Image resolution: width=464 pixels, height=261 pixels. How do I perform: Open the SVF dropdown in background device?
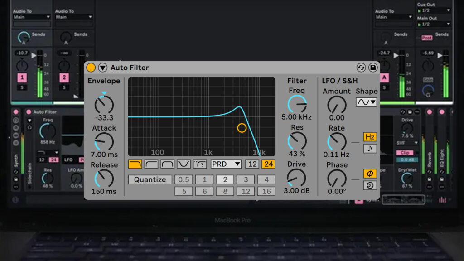[x=407, y=143]
